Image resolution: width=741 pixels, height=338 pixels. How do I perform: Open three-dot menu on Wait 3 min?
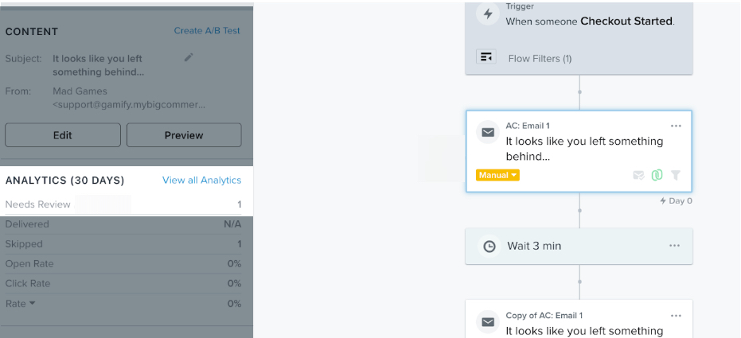tap(674, 246)
